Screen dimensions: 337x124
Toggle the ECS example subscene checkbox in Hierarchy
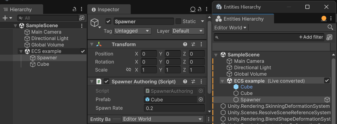point(83,51)
